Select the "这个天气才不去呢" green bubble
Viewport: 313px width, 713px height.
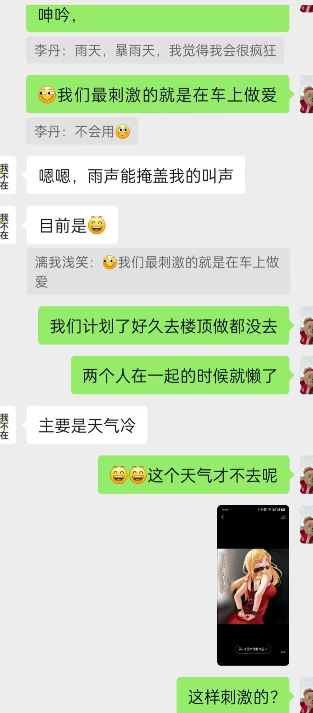pyautogui.click(x=194, y=475)
